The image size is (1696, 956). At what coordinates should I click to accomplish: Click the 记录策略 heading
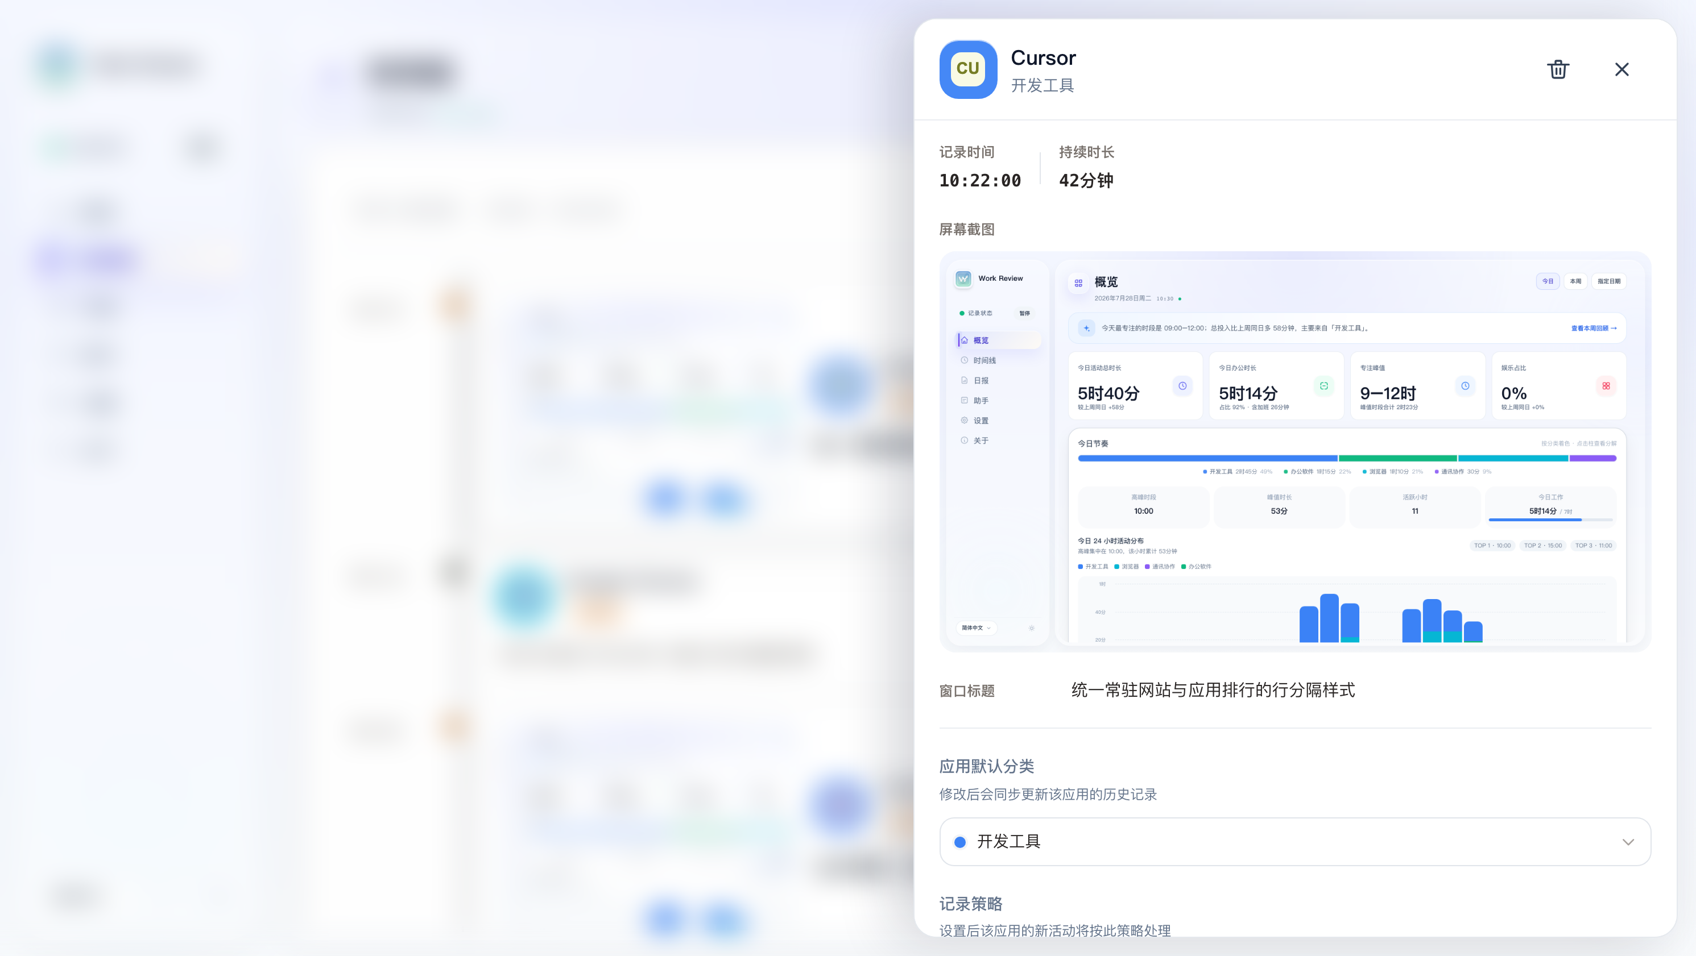(x=970, y=904)
